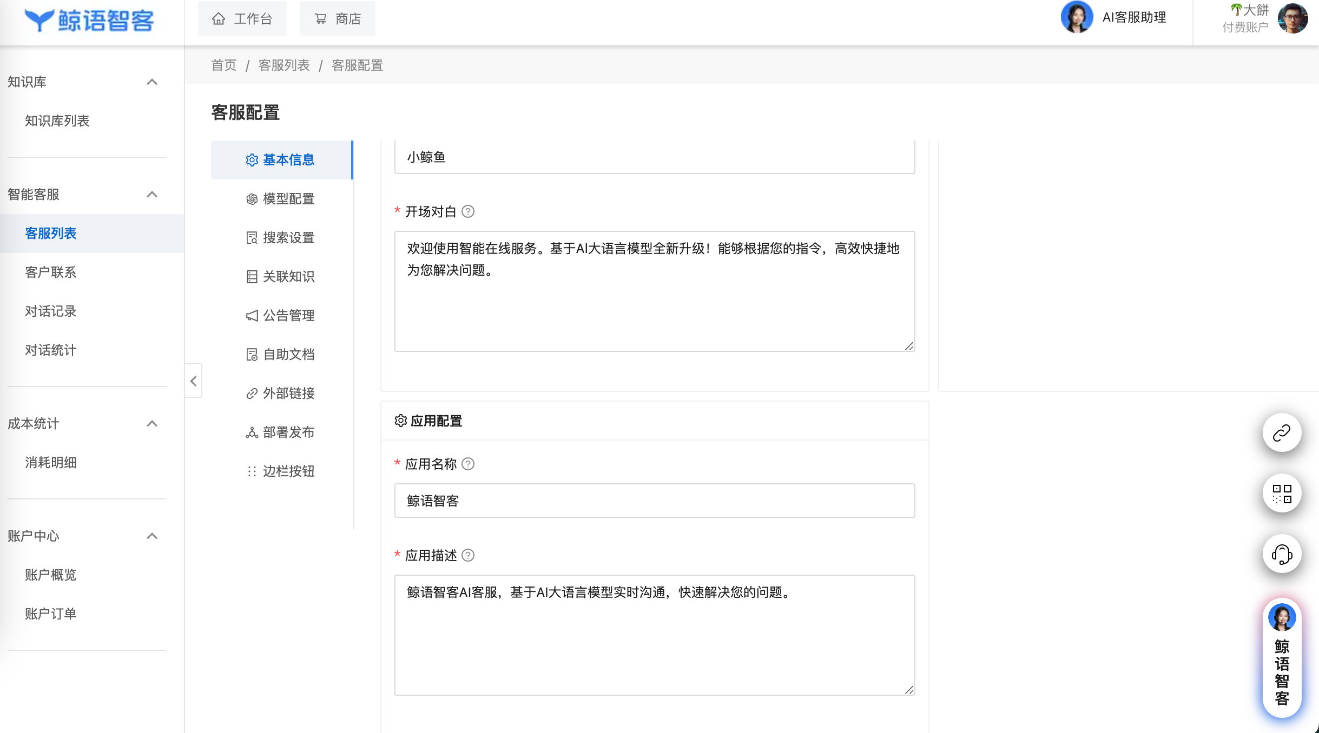Viewport: 1319px width, 733px height.
Task: Collapse the 知识库 menu group
Action: tap(152, 82)
